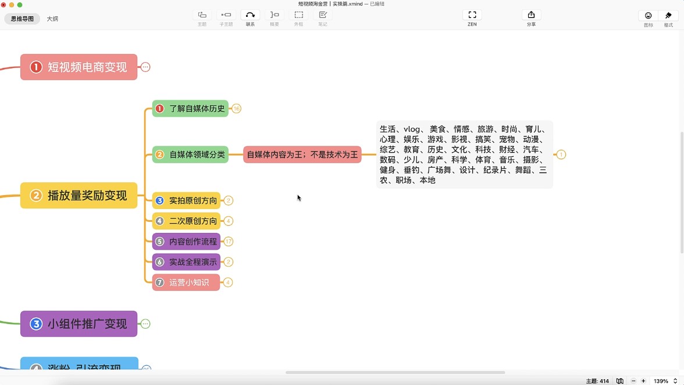The height and width of the screenshot is (385, 684).
Task: Expand the 内容创作流程 branch showing 17 topics
Action: tap(227, 241)
